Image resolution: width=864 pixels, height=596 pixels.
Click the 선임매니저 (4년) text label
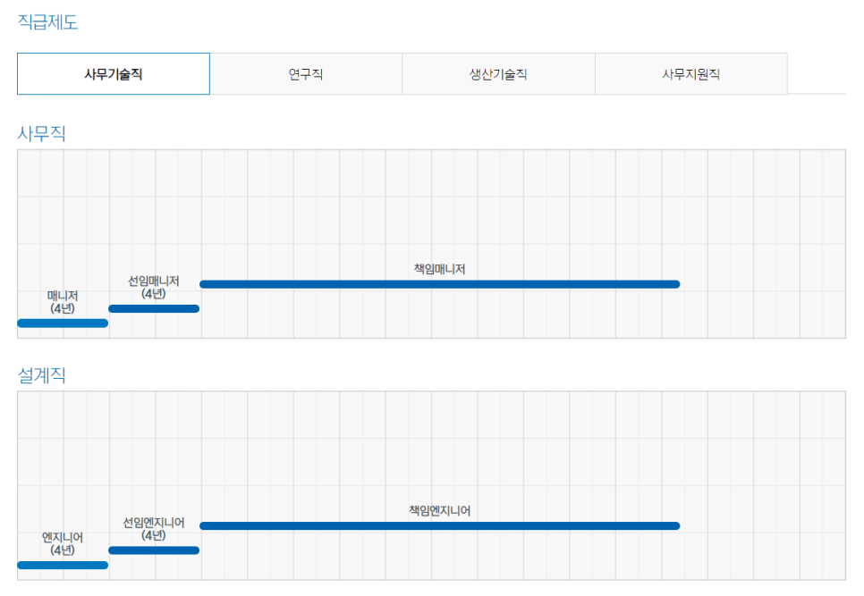point(154,287)
